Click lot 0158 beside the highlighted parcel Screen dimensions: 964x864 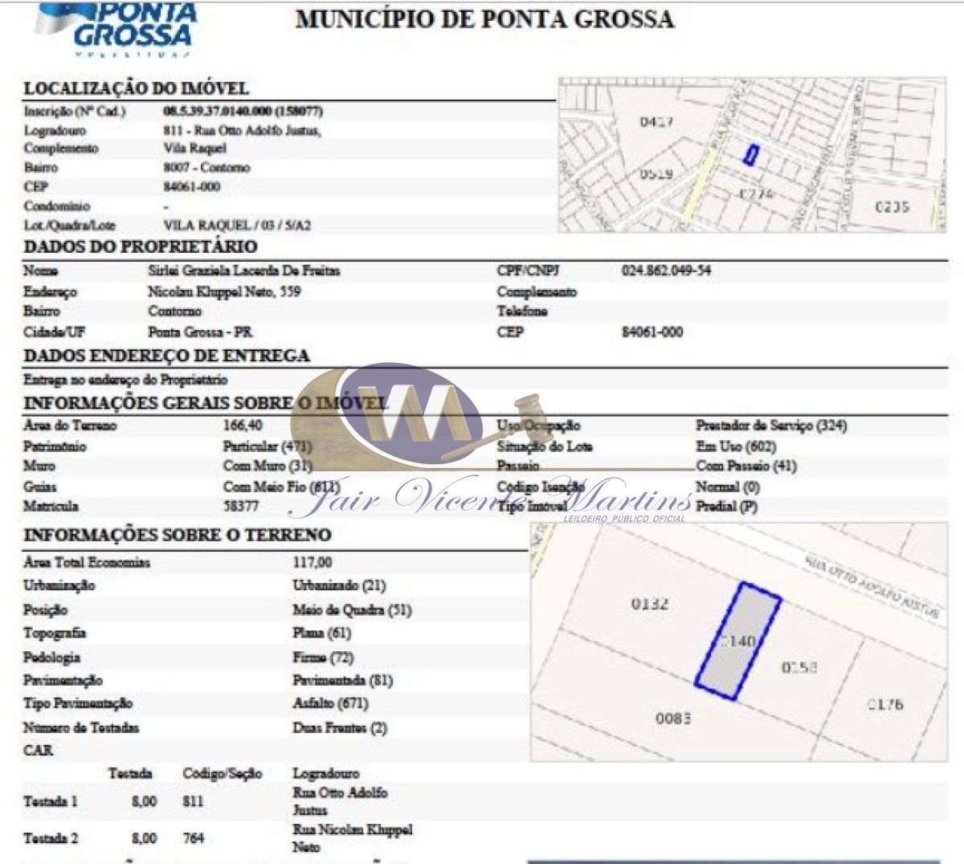(799, 667)
